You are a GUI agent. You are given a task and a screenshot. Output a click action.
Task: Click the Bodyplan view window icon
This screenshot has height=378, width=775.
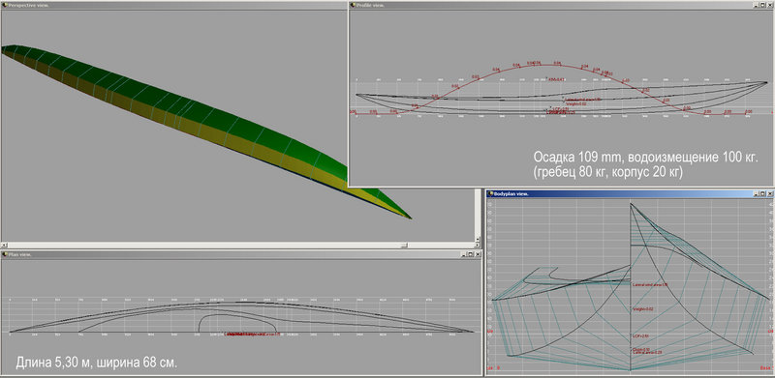(x=490, y=194)
